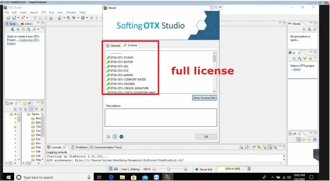Switch to the Libra tab in left panel
This screenshot has height=181, width=330.
point(26,24)
